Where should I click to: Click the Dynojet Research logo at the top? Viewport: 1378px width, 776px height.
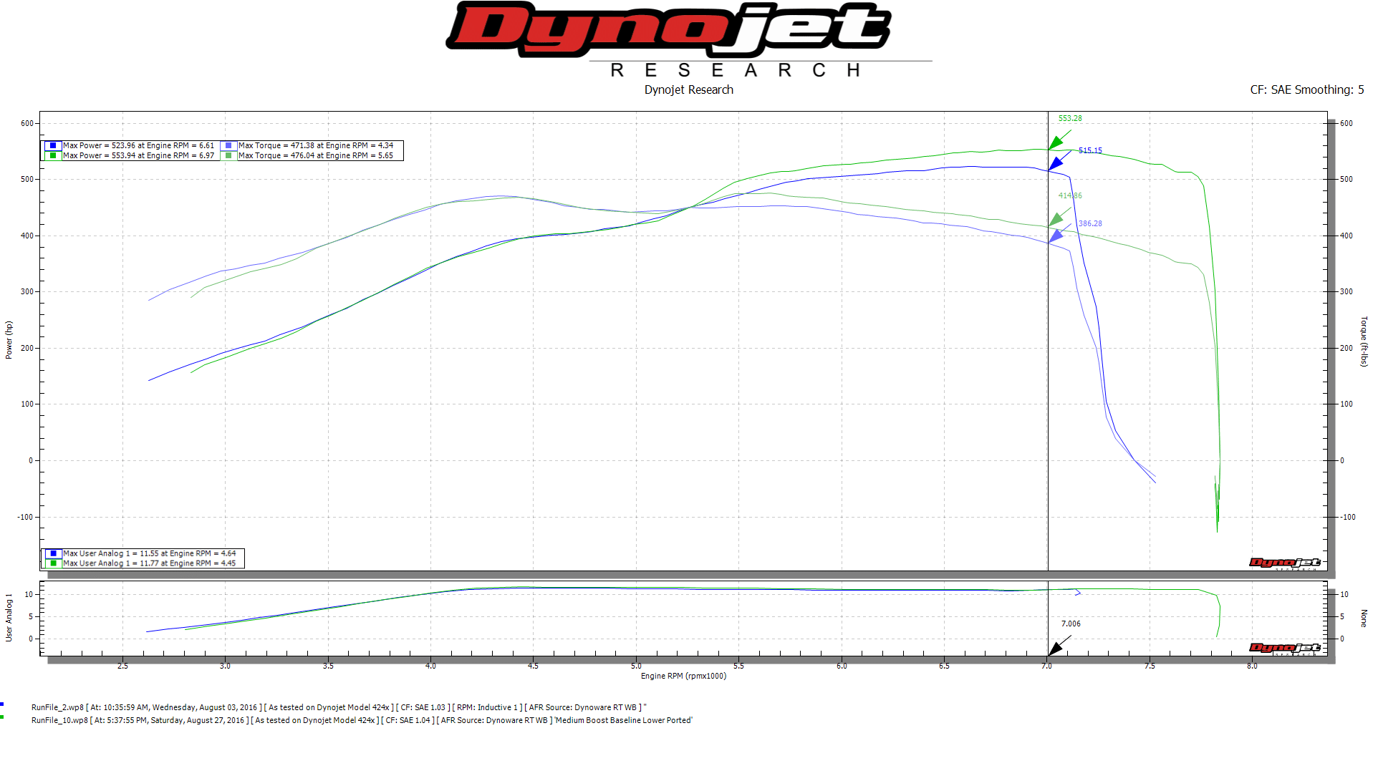tap(689, 40)
